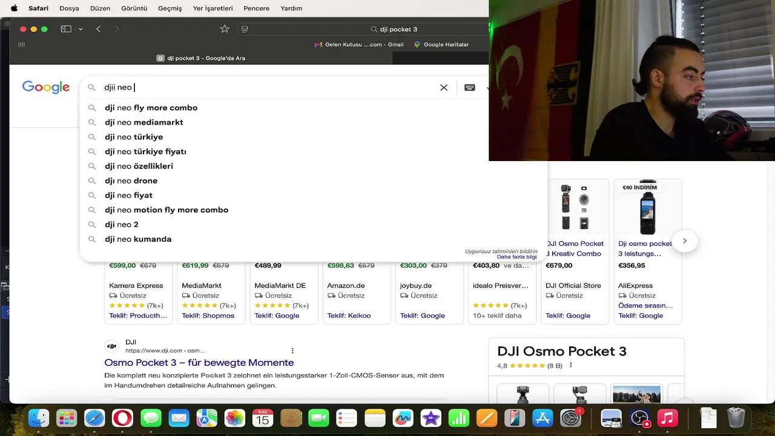Open the Geçmiş menu

click(170, 8)
